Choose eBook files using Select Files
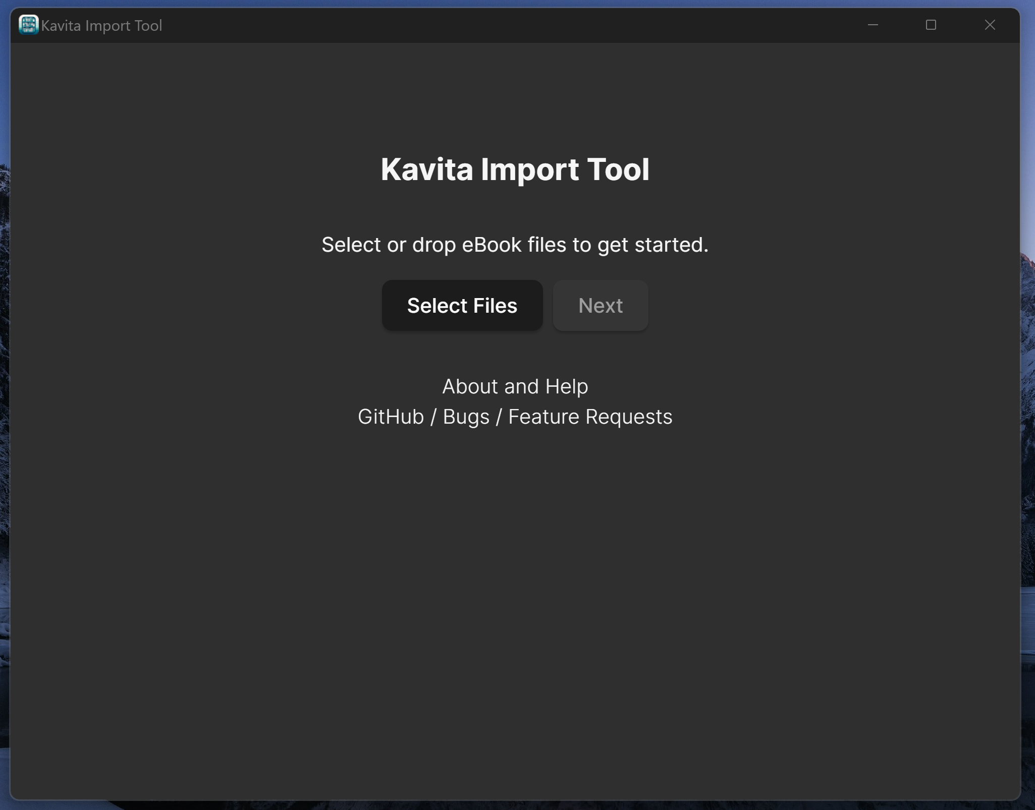 462,305
